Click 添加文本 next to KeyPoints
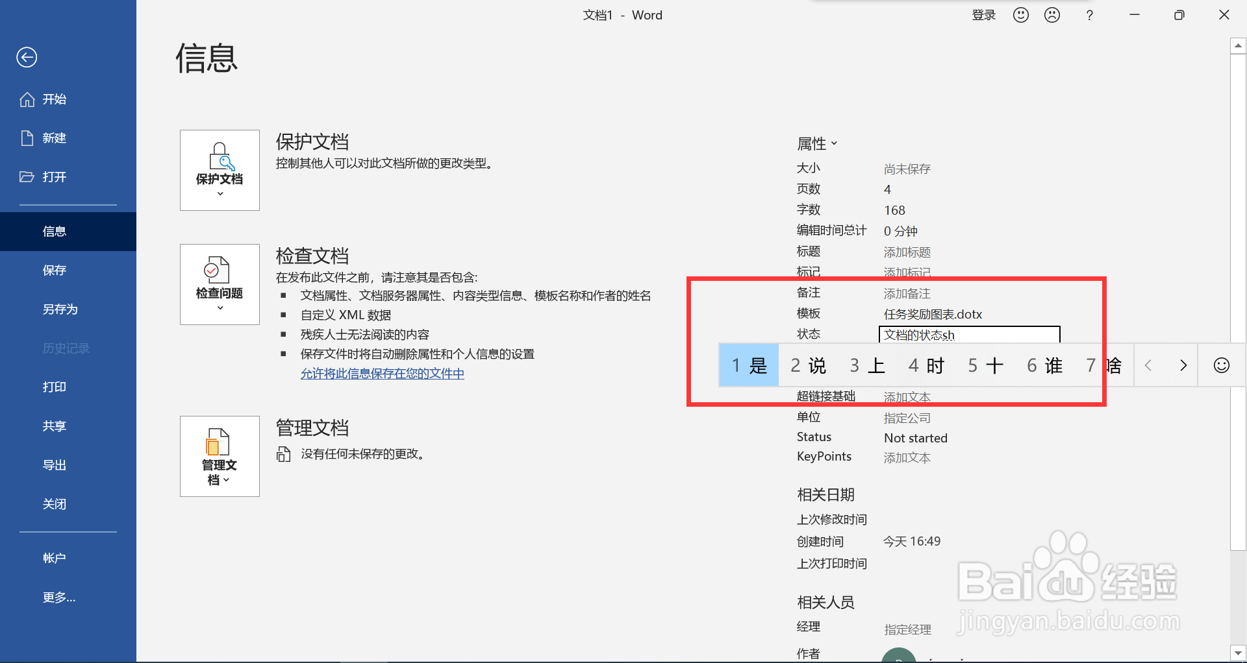1247x663 pixels. 907,458
